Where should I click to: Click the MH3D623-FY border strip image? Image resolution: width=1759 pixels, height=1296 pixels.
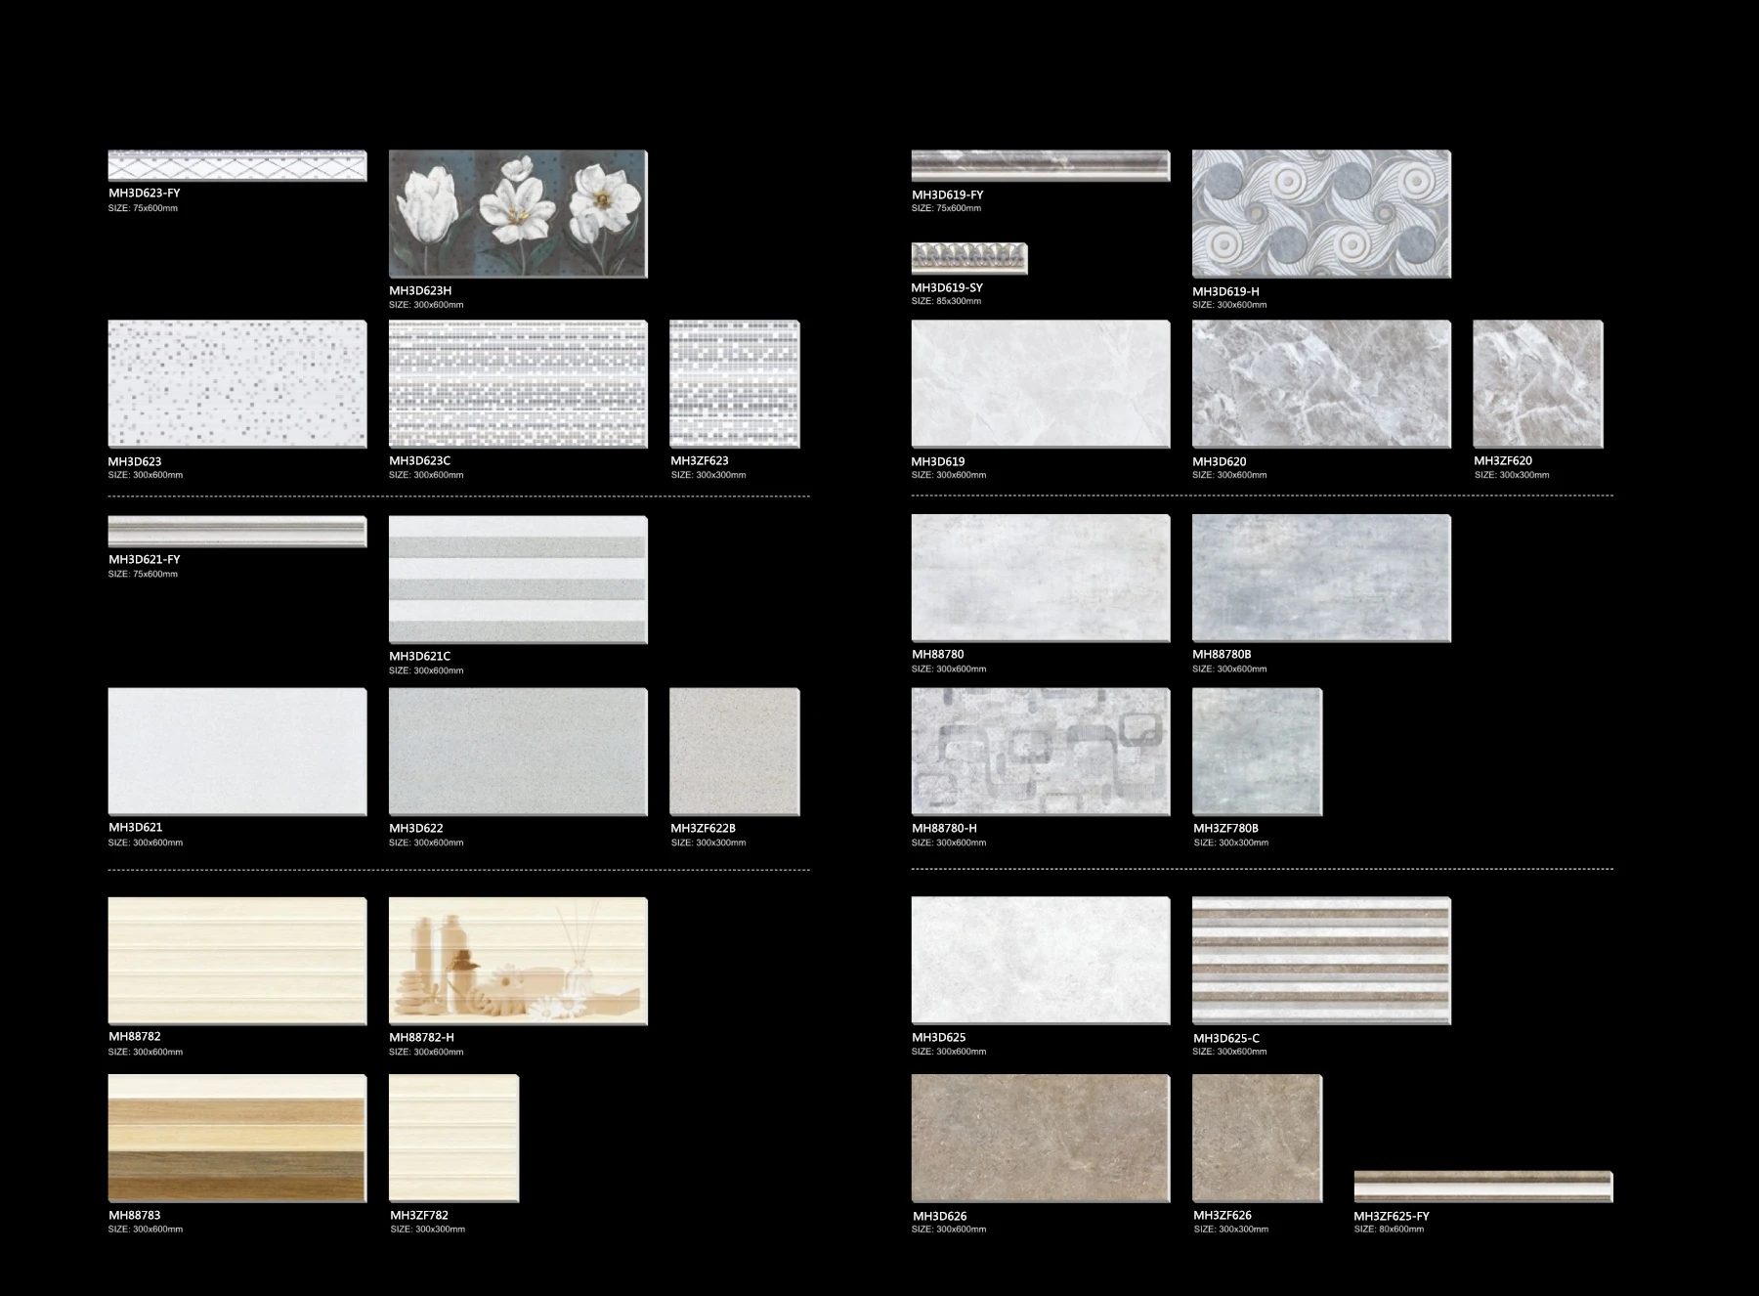(235, 161)
